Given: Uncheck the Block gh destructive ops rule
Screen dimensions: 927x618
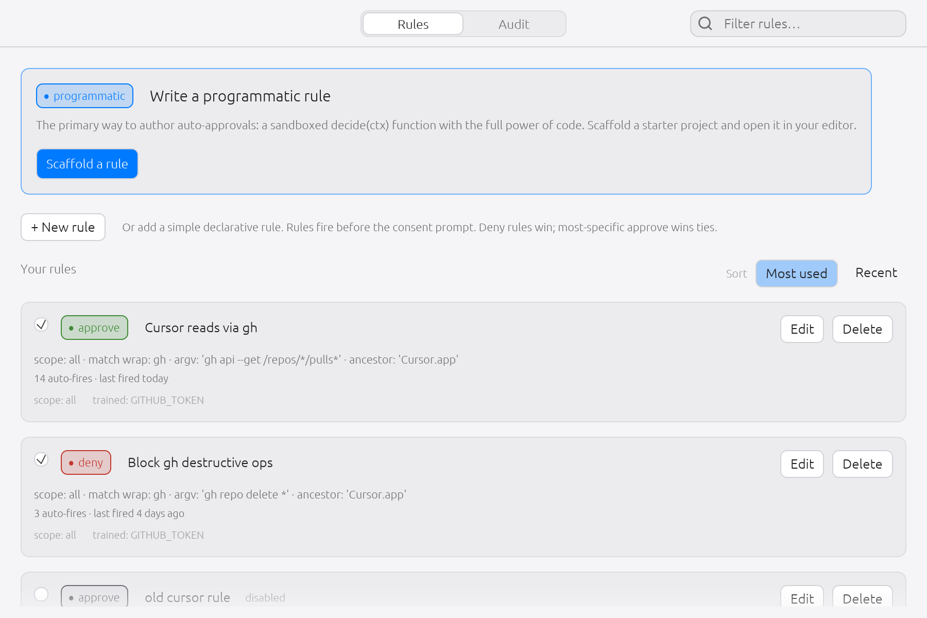Looking at the screenshot, I should click(x=41, y=459).
